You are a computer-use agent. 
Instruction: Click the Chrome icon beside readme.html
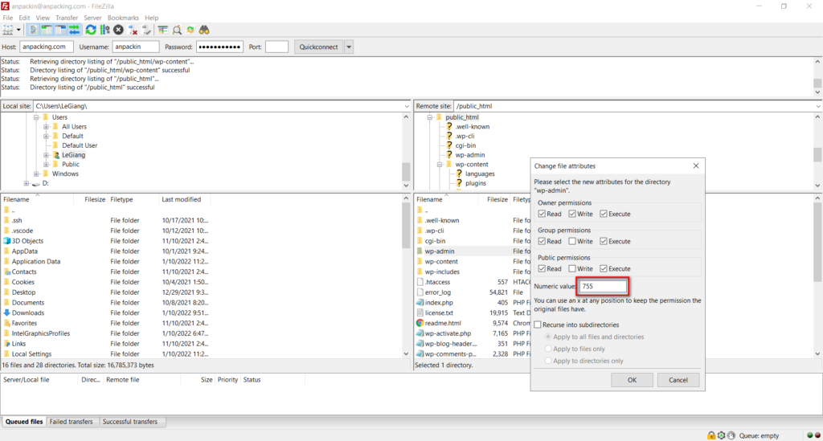[x=420, y=323]
